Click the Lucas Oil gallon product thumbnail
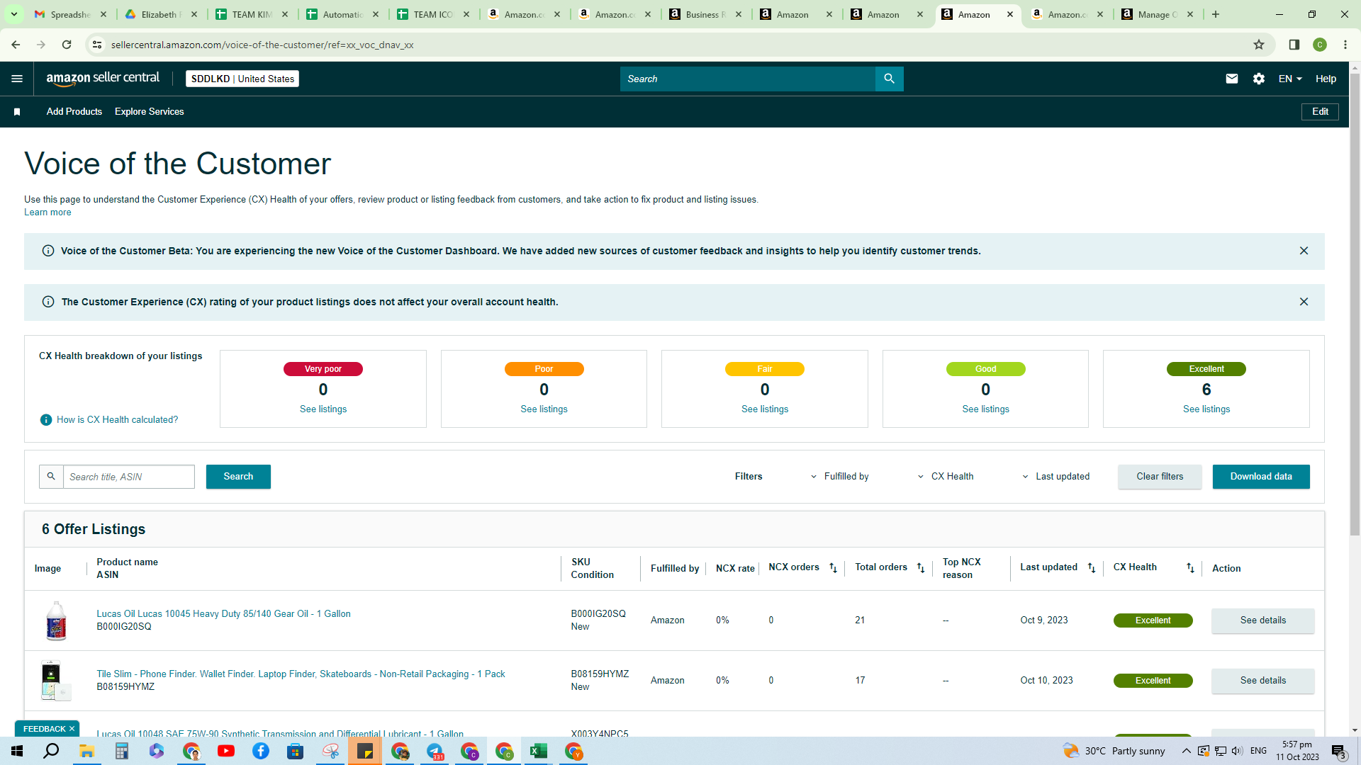Image resolution: width=1361 pixels, height=765 pixels. pyautogui.click(x=56, y=620)
